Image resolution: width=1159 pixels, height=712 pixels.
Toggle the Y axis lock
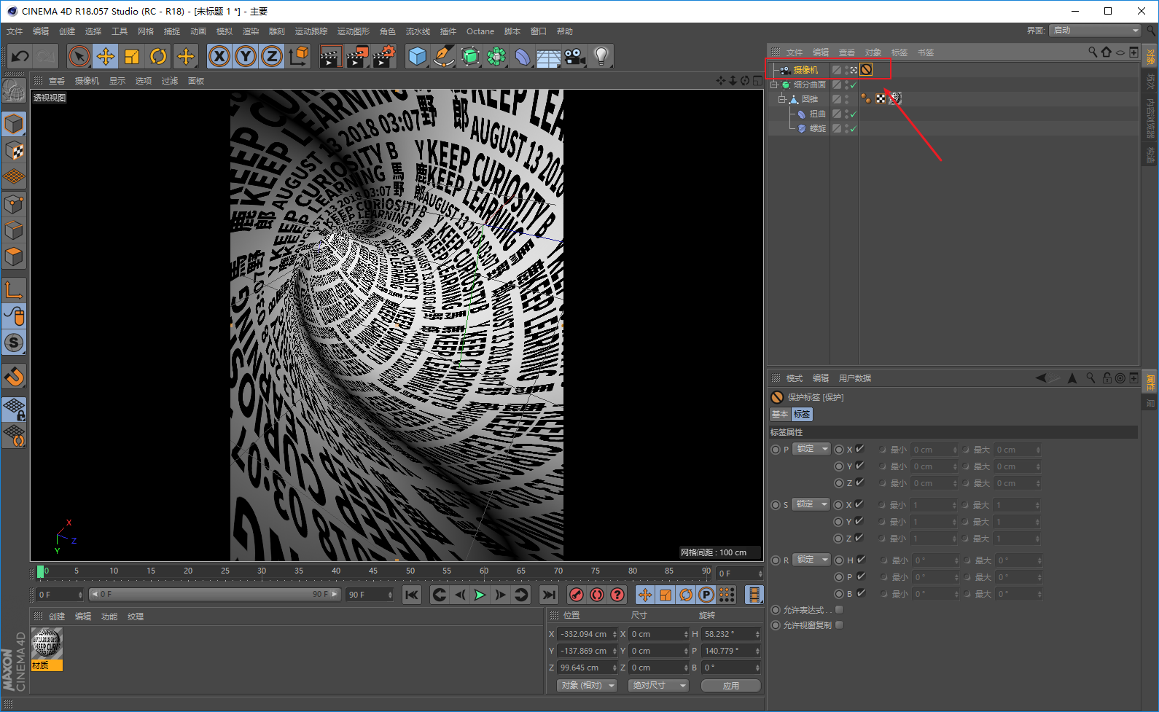246,56
